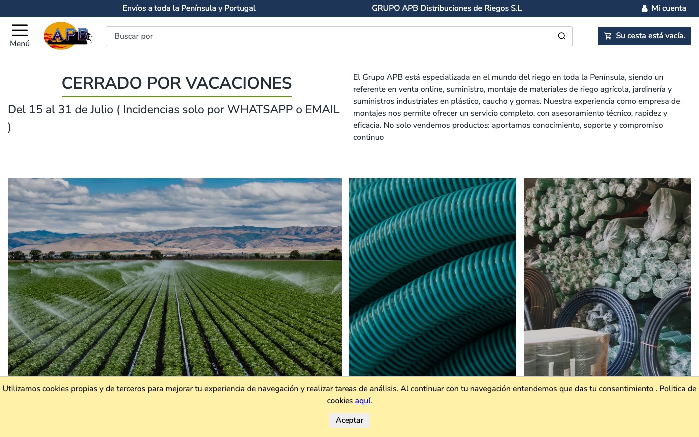Viewport: 699px width, 437px height.
Task: Click the shopping cart icon
Action: (x=608, y=36)
